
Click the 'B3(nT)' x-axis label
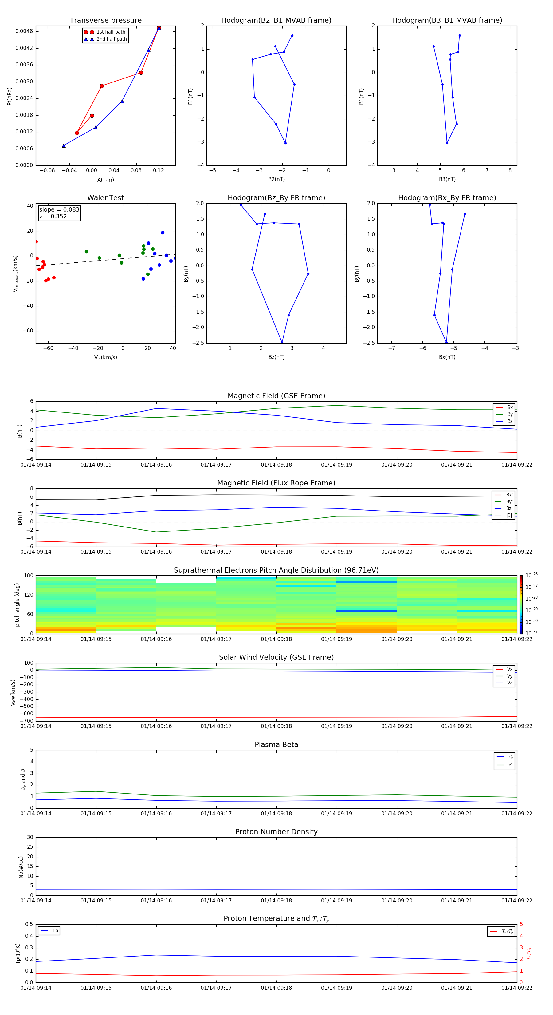447,179
